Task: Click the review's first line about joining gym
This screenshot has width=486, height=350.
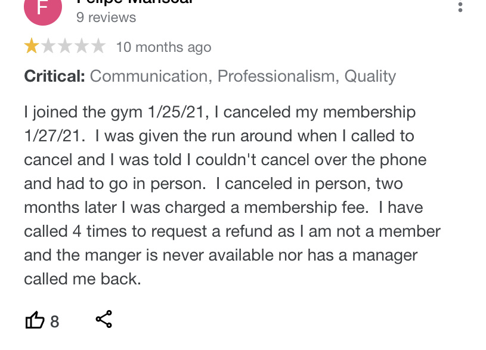Action: click(x=219, y=112)
